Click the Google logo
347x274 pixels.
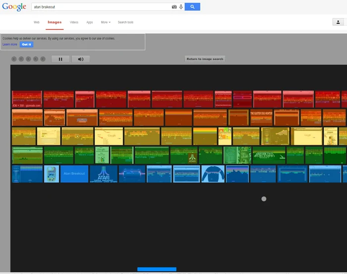click(14, 6)
